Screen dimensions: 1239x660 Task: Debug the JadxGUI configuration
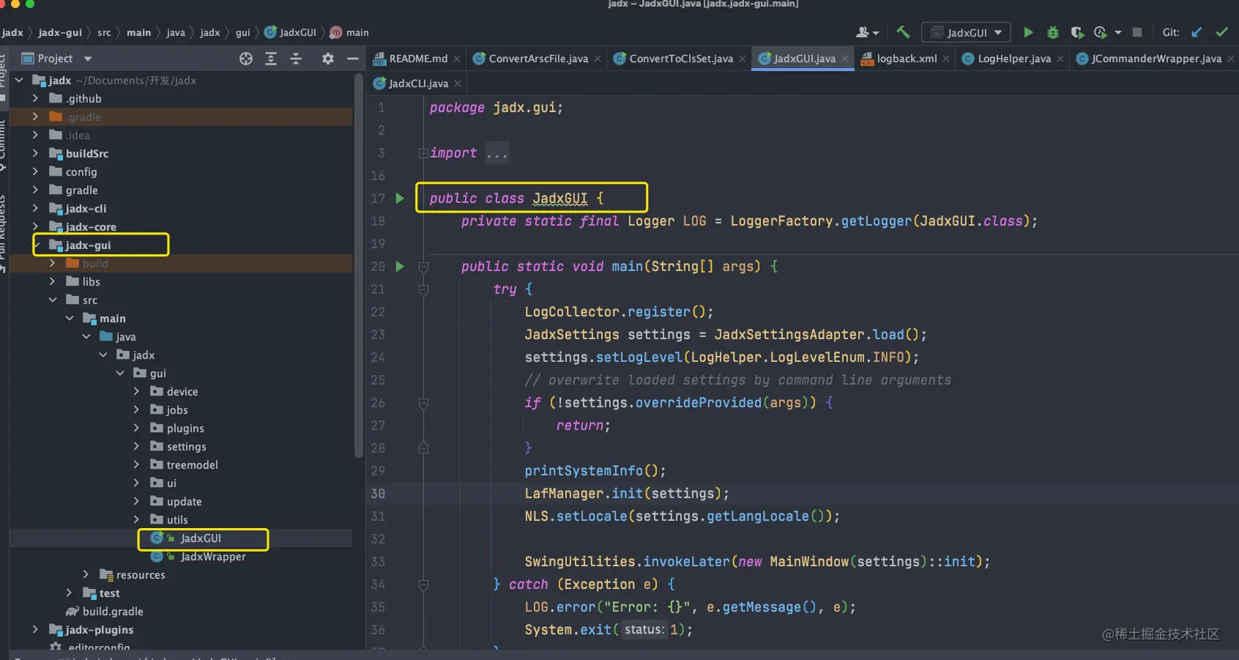[x=1053, y=32]
